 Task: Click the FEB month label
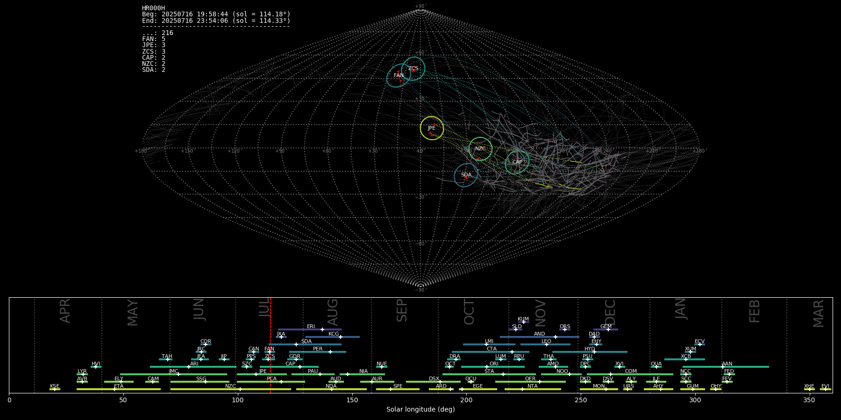click(x=755, y=311)
